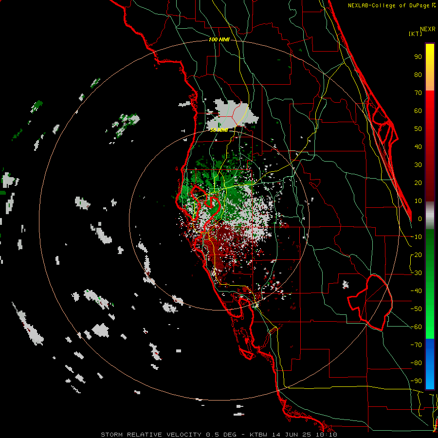The height and width of the screenshot is (438, 438).
Task: Click the -90 scale value
Action: coord(416,381)
